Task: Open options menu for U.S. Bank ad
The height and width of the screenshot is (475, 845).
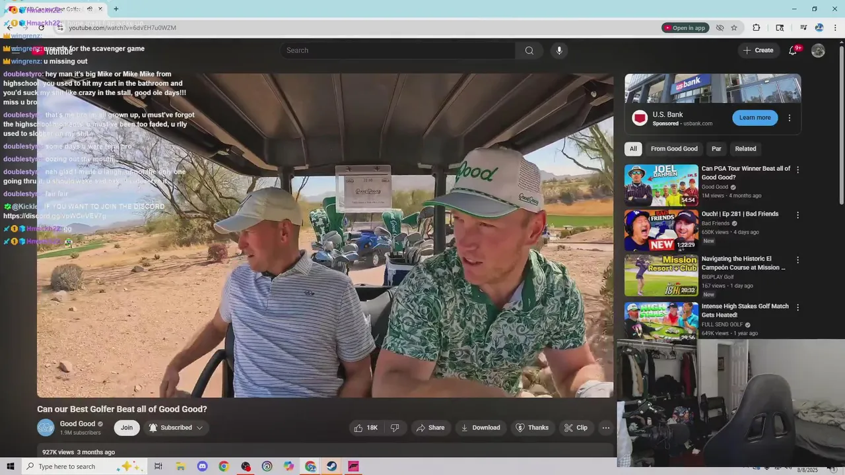Action: pos(789,118)
